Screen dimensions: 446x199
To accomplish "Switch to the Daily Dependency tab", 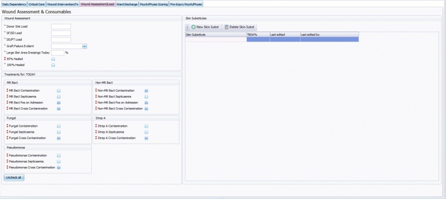I will coord(13,3).
